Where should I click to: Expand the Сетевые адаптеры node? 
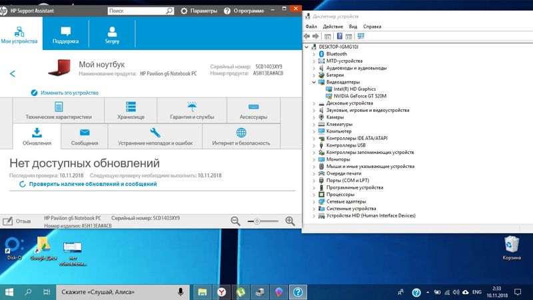pos(314,202)
